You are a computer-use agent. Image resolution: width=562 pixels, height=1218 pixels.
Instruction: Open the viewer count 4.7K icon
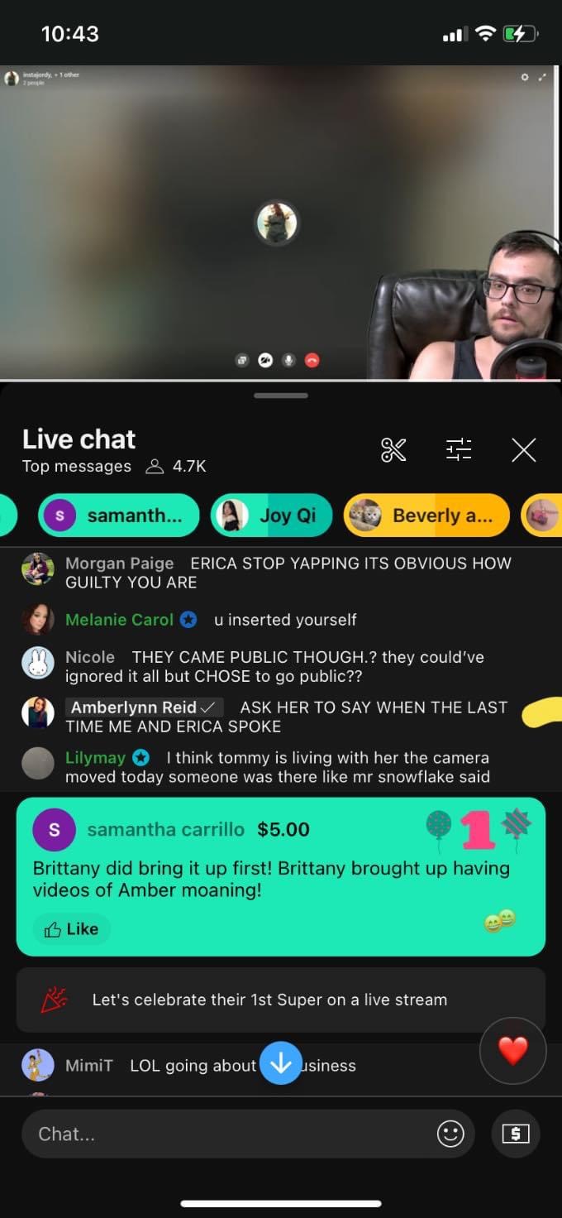155,467
